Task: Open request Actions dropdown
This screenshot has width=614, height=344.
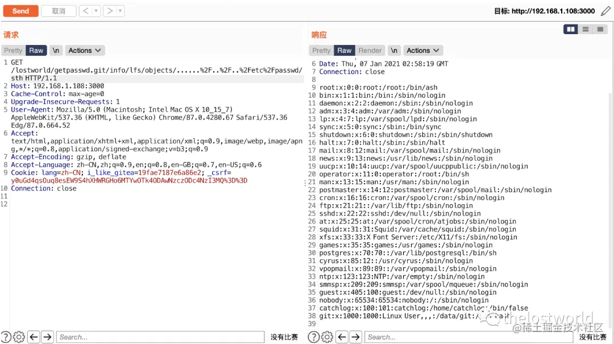Action: click(85, 51)
